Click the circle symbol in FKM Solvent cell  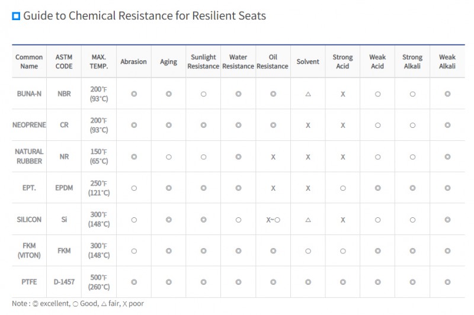click(308, 250)
